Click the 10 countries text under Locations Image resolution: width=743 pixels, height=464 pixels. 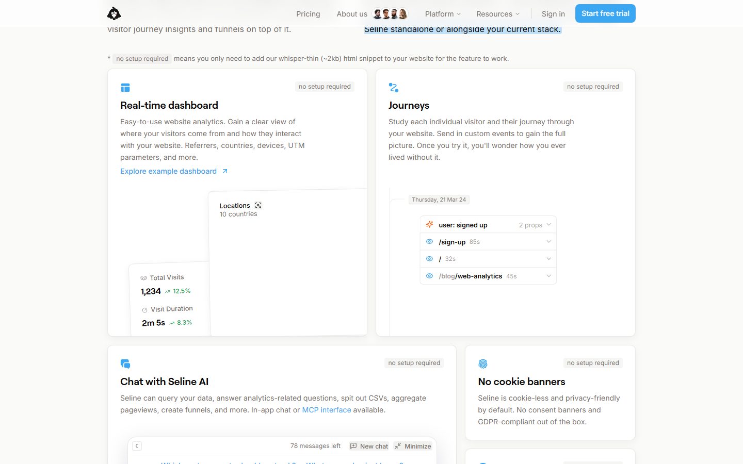tap(238, 214)
